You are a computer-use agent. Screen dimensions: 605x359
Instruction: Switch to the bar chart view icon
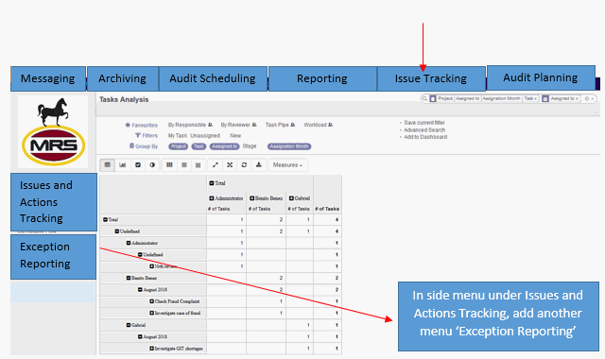coord(122,165)
